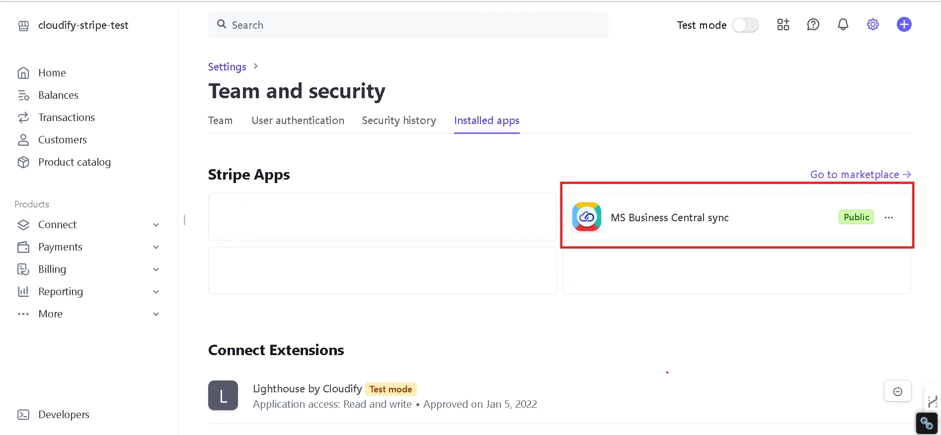Click the Settings breadcrumb link
Screen dimensions: 941x435
pos(227,67)
